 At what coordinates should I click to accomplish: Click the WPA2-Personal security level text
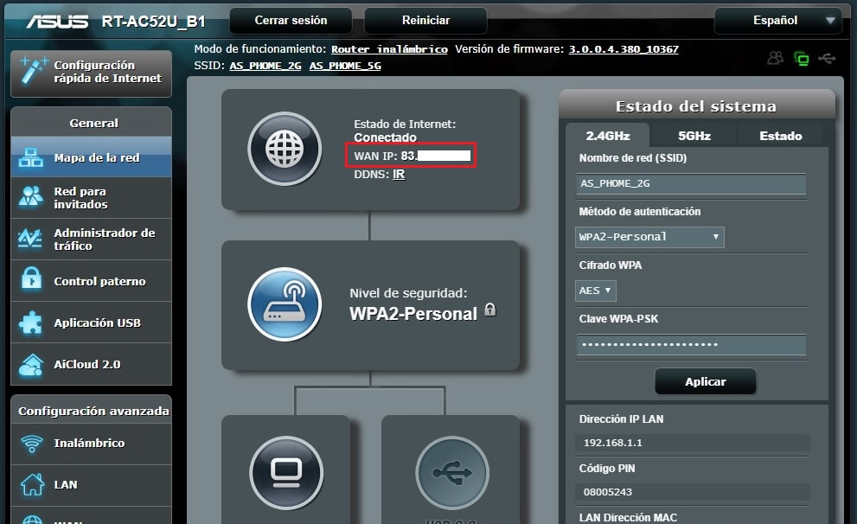[413, 314]
